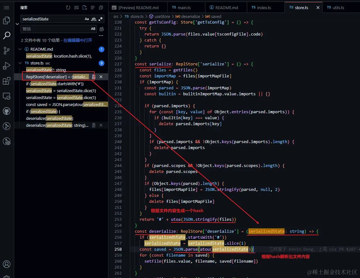Switch to the [Preview] README.md tab
The image size is (360, 278).
click(x=138, y=8)
